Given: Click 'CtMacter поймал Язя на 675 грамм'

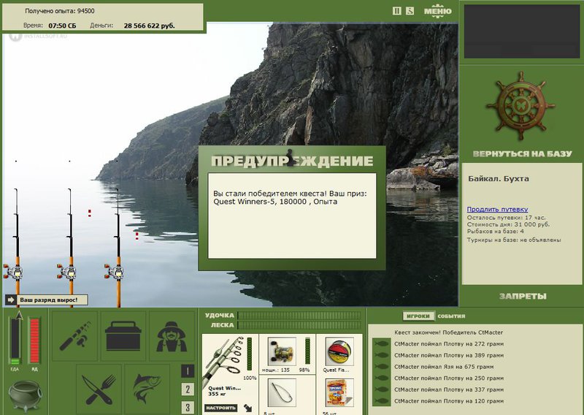Looking at the screenshot, I should (x=444, y=367).
